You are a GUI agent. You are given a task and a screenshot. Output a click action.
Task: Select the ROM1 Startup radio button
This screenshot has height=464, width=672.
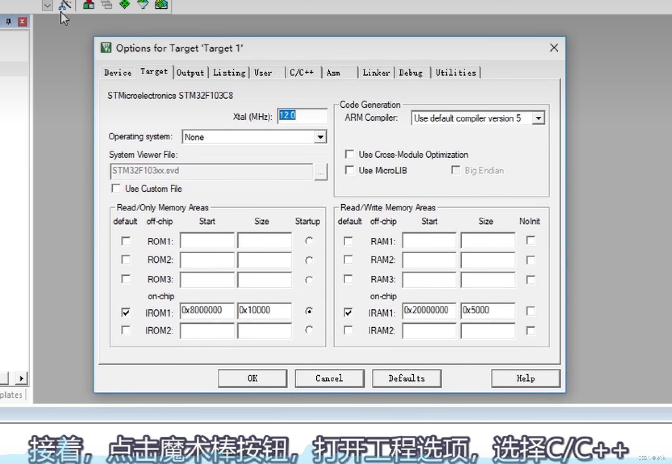[x=309, y=241]
